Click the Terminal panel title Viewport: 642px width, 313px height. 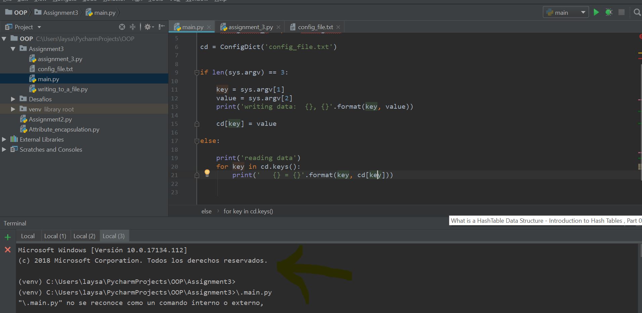(x=15, y=223)
